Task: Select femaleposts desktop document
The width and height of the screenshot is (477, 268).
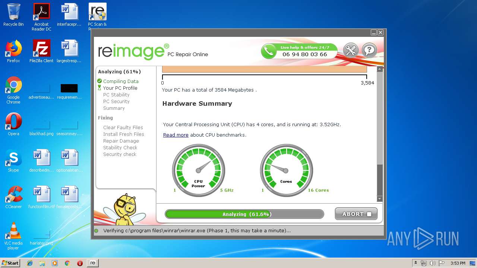Action: 69,197
